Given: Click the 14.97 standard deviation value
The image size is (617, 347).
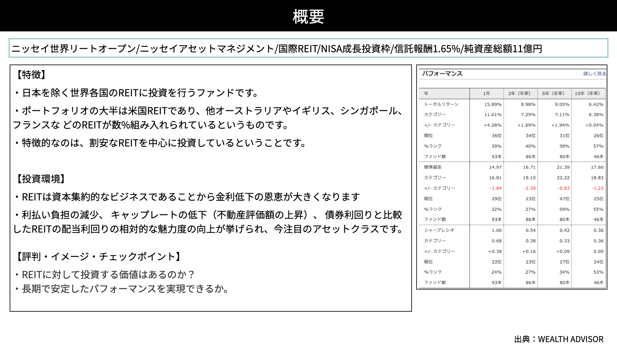Looking at the screenshot, I should tap(495, 167).
